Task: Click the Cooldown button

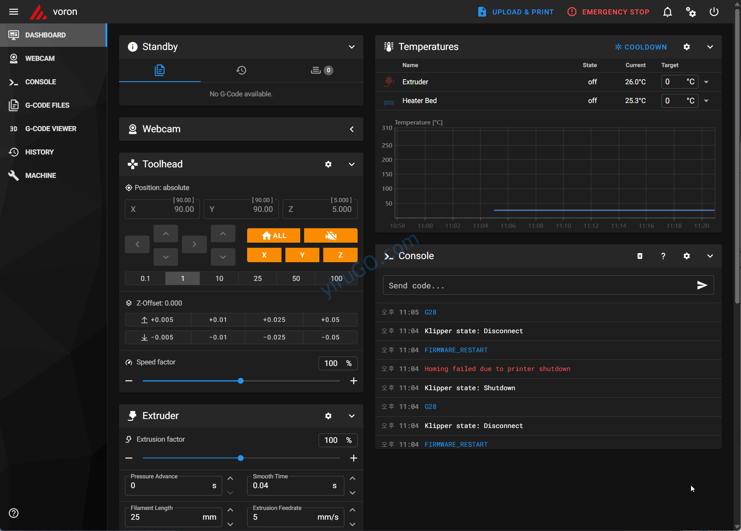Action: click(x=641, y=47)
